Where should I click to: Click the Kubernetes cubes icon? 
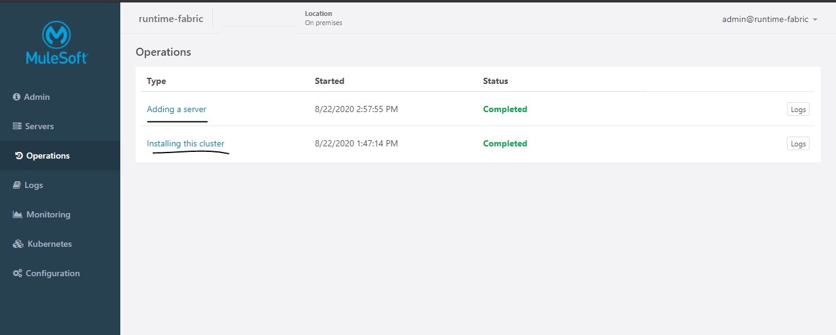click(18, 244)
